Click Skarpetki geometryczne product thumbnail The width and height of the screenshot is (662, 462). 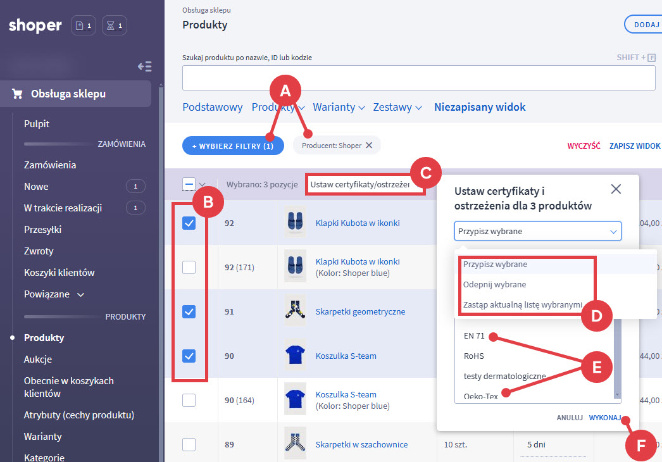point(295,311)
